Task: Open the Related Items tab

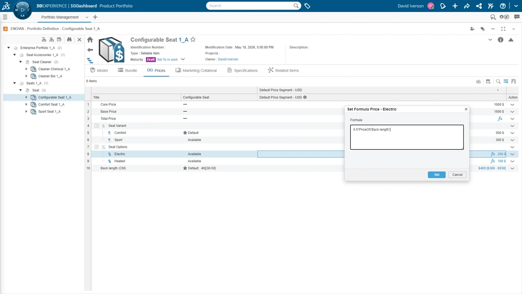Action: click(283, 70)
